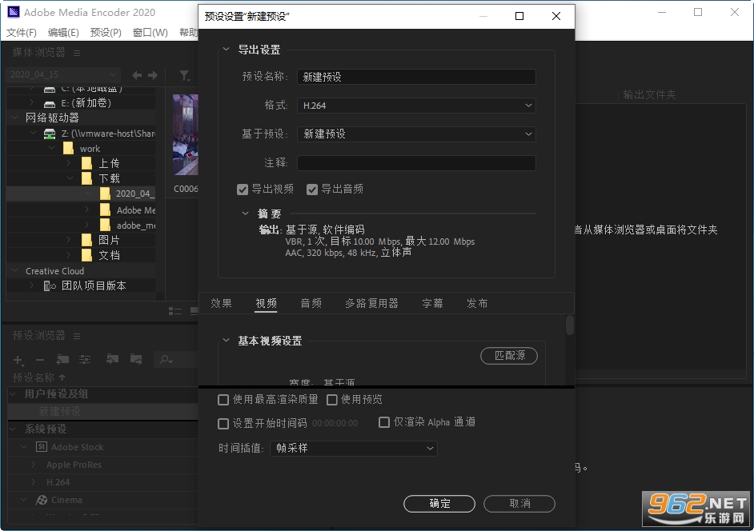Click the 预设名称 input field
Image resolution: width=754 pixels, height=531 pixels.
click(x=416, y=77)
